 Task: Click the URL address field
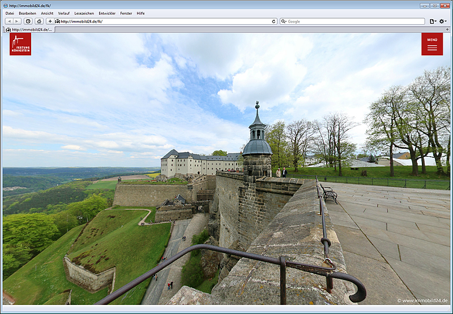pyautogui.click(x=164, y=21)
